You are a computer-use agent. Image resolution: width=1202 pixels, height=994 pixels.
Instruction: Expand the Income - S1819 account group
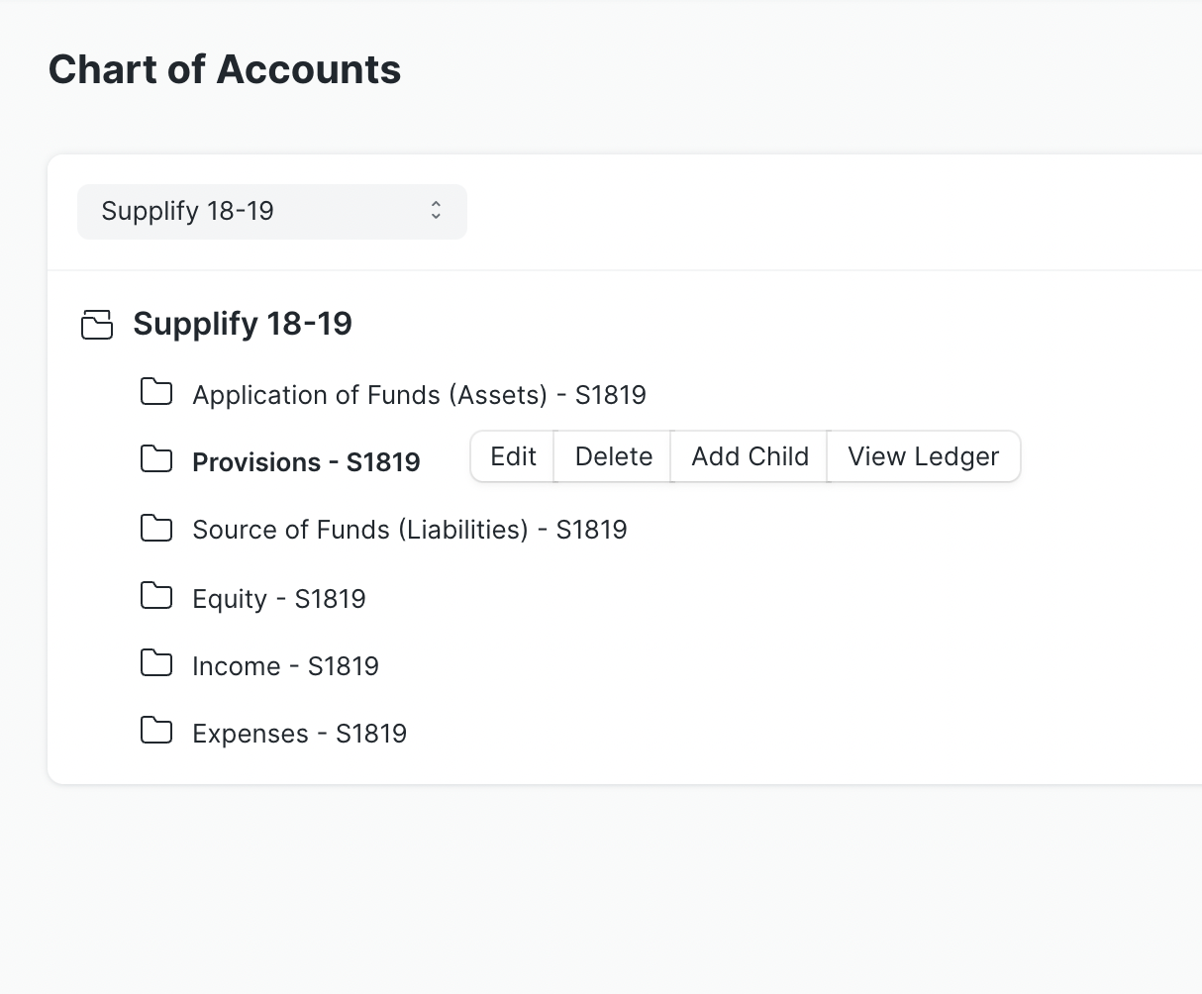[x=286, y=666]
